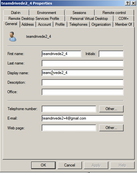Select the General tab
Screen dimensions: 137x173
pyautogui.click(x=11, y=24)
